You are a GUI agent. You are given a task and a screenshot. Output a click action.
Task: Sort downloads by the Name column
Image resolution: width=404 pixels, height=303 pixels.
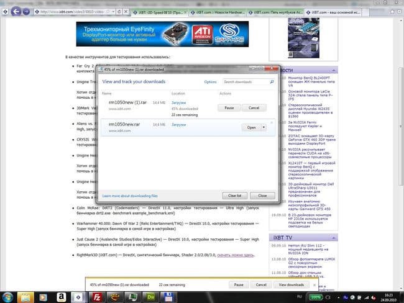coord(107,94)
